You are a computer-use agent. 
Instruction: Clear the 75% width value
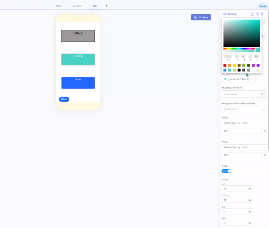click(x=265, y=155)
